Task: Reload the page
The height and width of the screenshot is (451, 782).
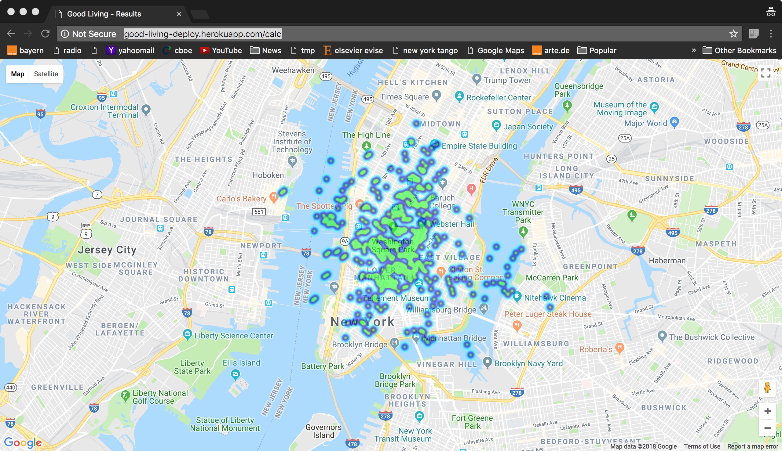Action: [x=45, y=34]
